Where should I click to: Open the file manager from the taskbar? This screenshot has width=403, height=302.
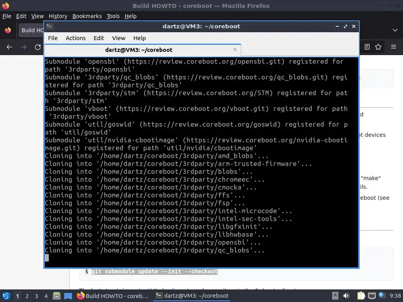(x=57, y=296)
